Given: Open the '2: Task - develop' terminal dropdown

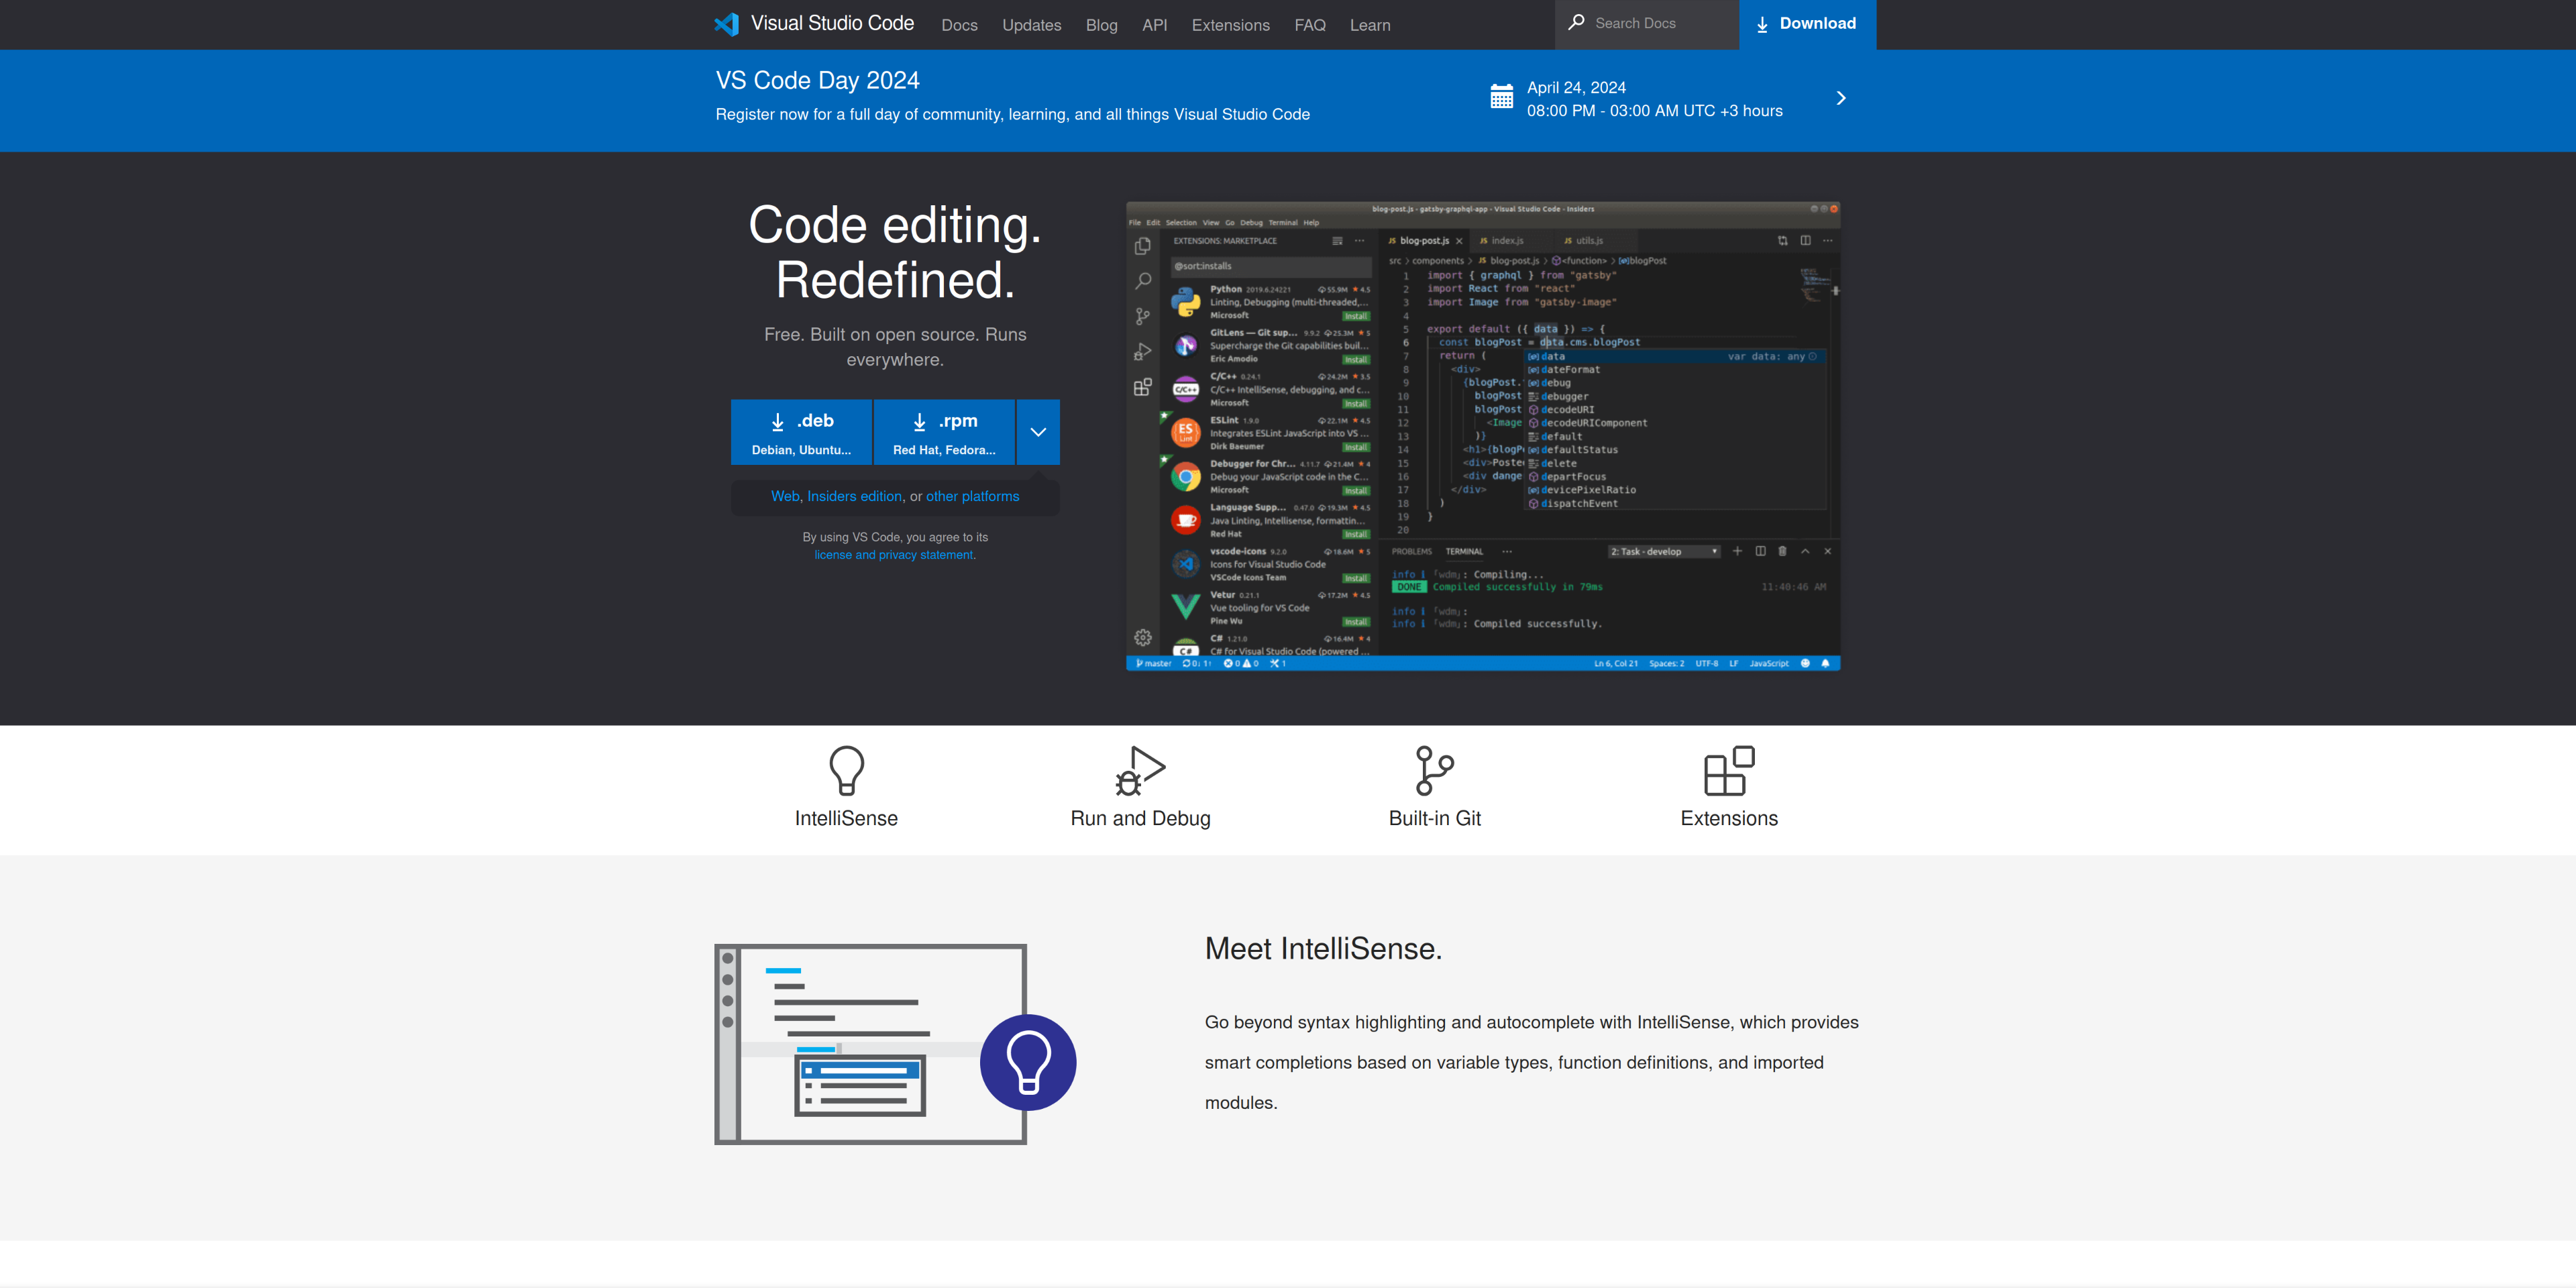Looking at the screenshot, I should [x=1664, y=552].
